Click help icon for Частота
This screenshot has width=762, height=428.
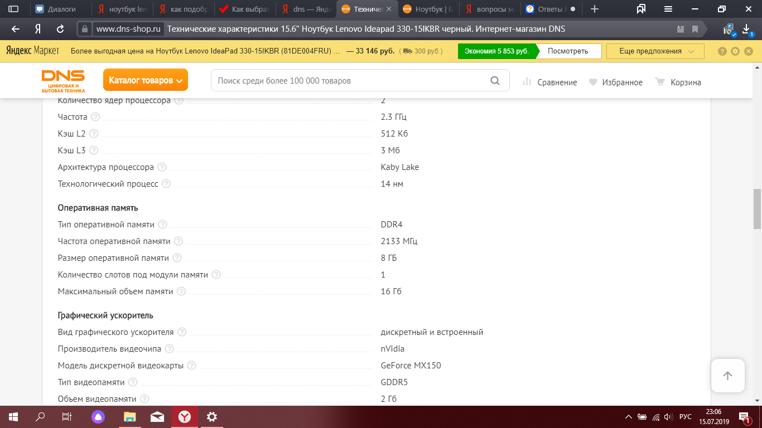click(x=95, y=117)
